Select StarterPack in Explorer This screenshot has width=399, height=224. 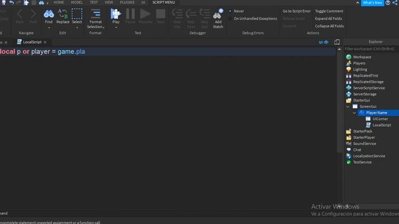[x=362, y=131]
